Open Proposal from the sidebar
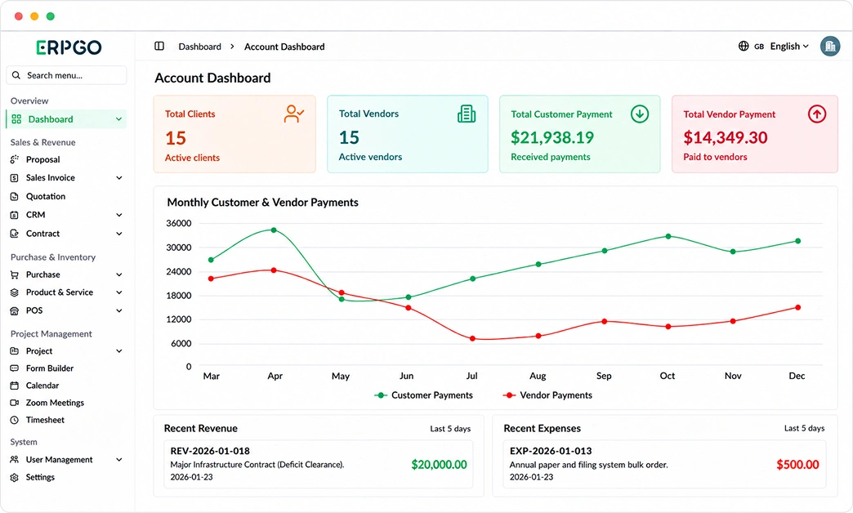853x513 pixels. pos(43,159)
